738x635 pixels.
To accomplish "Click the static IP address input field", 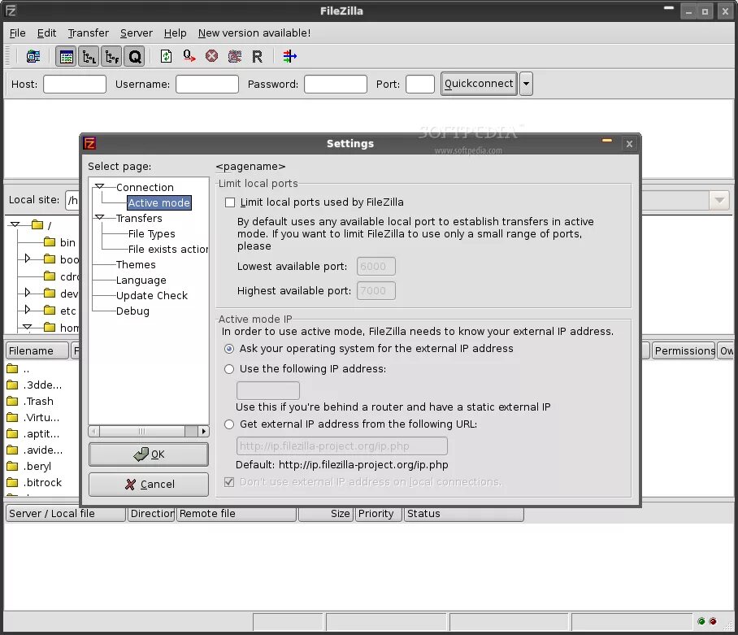I will click(267, 390).
